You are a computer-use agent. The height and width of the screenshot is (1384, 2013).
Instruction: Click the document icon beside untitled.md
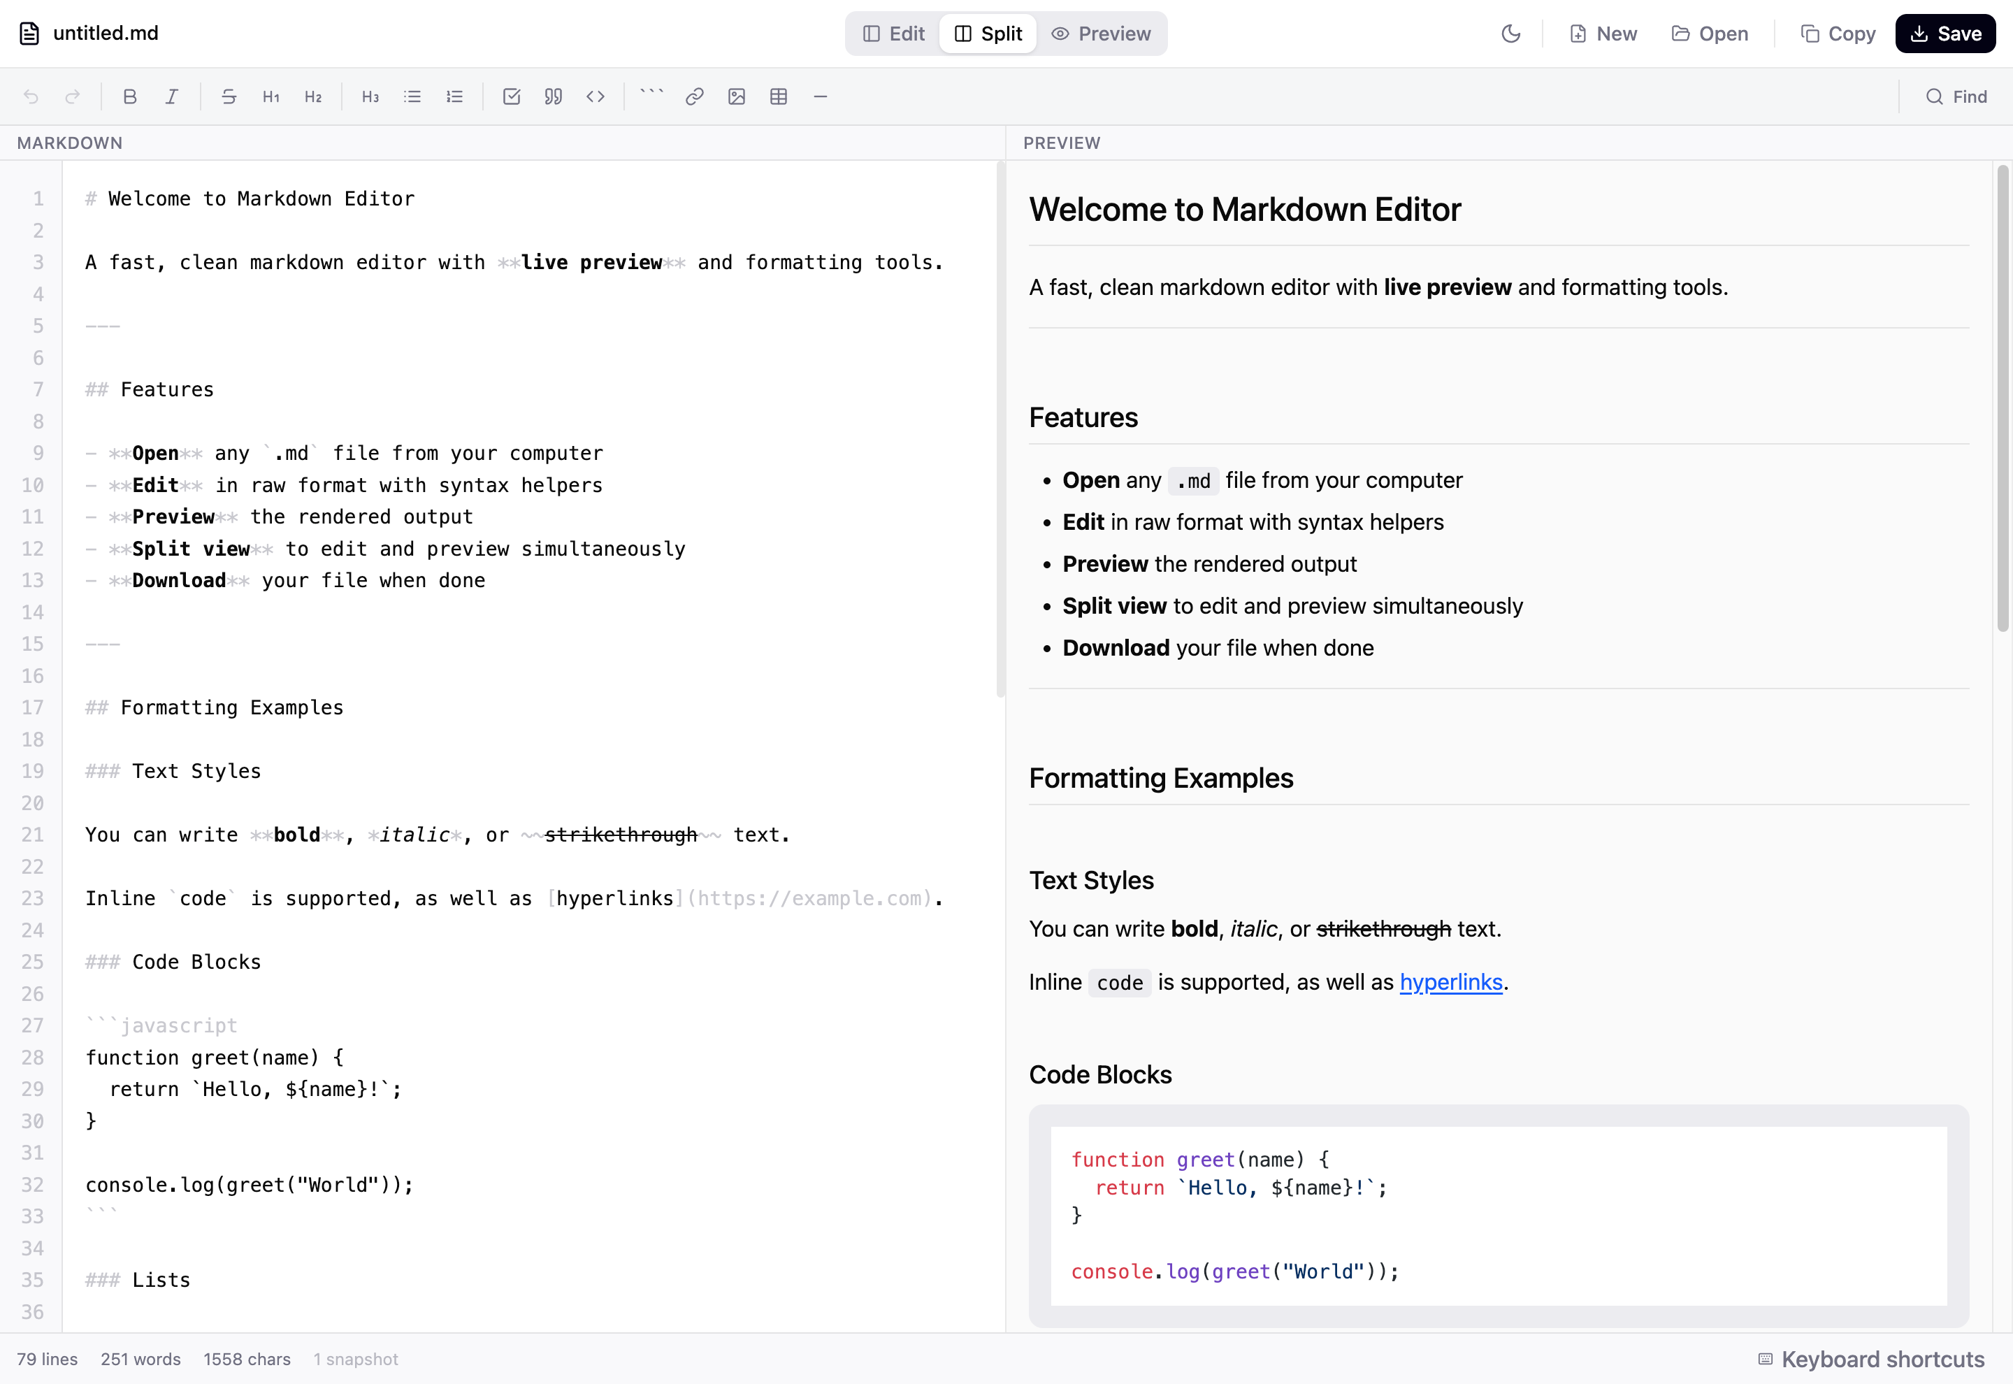click(29, 34)
